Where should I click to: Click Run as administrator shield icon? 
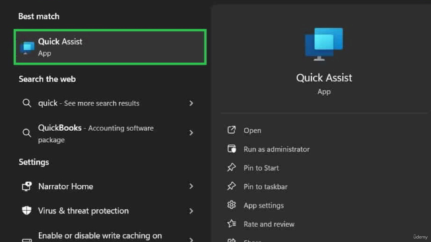tap(232, 149)
